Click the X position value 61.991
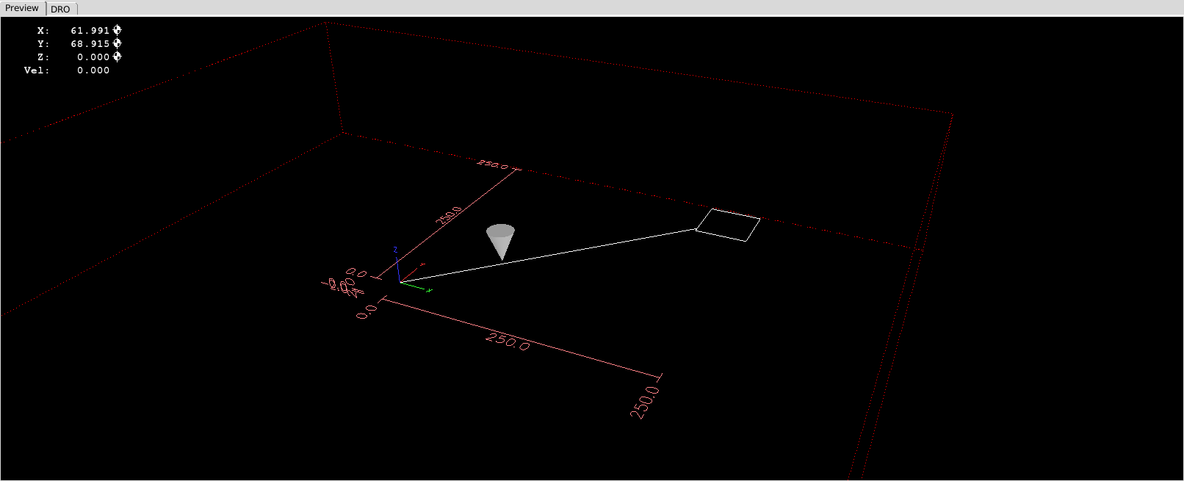Screen dimensions: 1184x481 (90, 30)
